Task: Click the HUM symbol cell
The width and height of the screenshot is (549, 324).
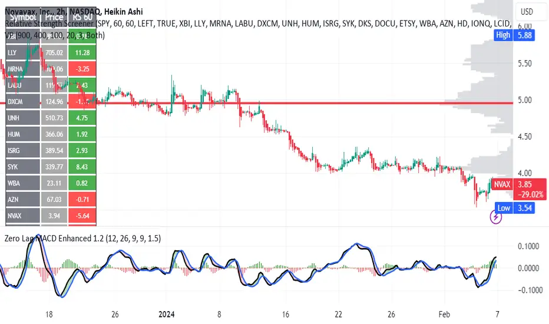Action: pyautogui.click(x=23, y=134)
